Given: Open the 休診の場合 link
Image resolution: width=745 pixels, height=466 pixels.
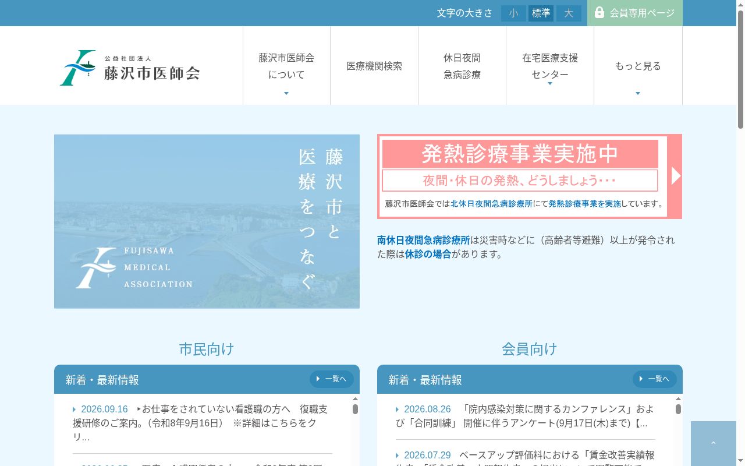Looking at the screenshot, I should [428, 254].
